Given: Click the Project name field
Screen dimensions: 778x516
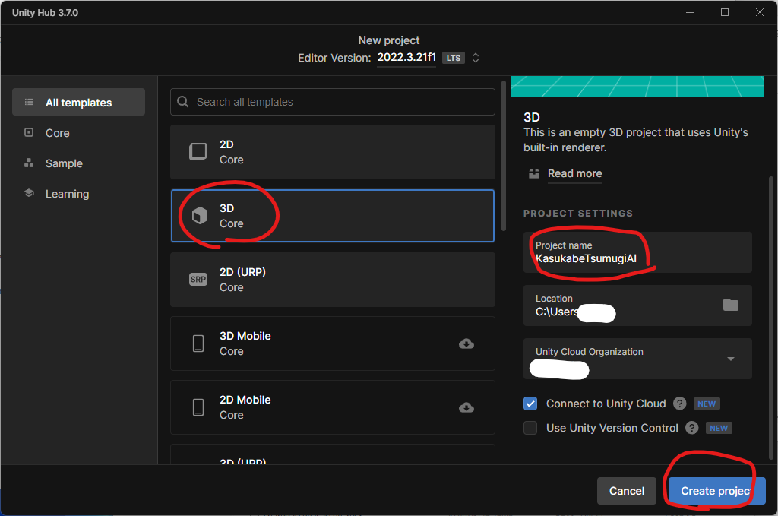Looking at the screenshot, I should tap(637, 252).
